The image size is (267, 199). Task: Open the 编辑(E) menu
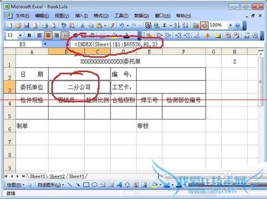(x=42, y=16)
